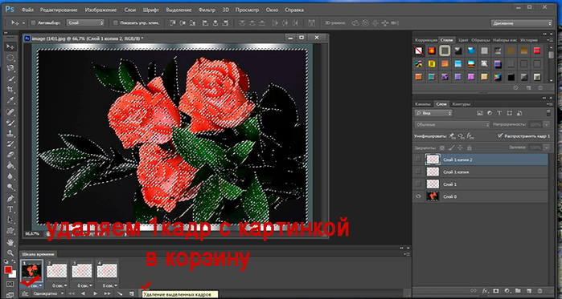The width and height of the screenshot is (562, 299).
Task: Switch to the Образцы tab
Action: [x=480, y=40]
